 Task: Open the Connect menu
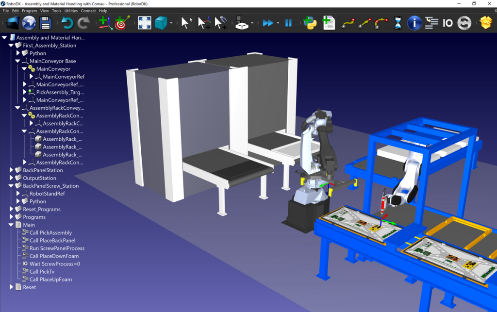tap(88, 10)
